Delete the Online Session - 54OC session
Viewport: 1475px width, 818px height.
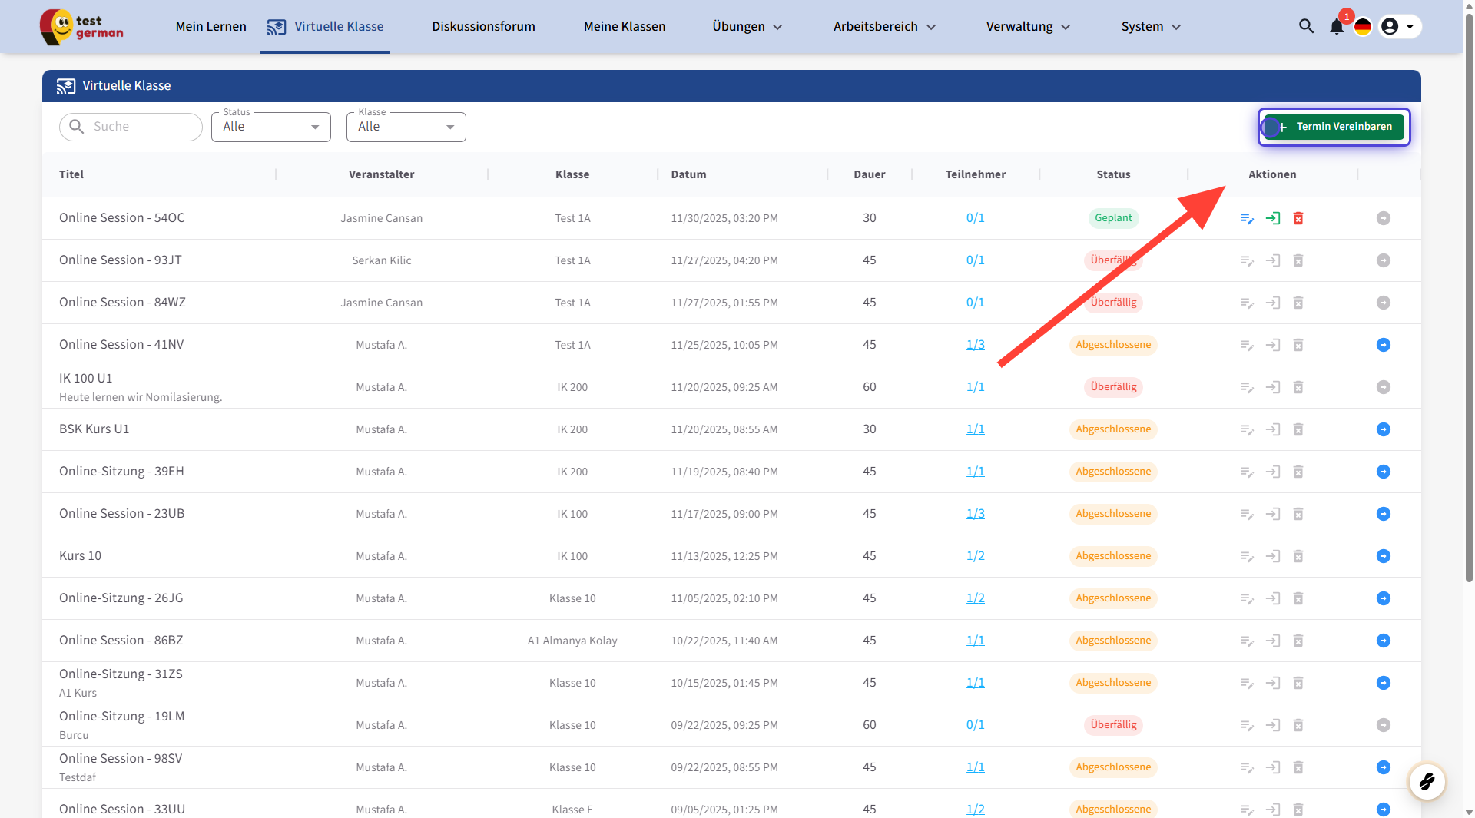point(1298,218)
